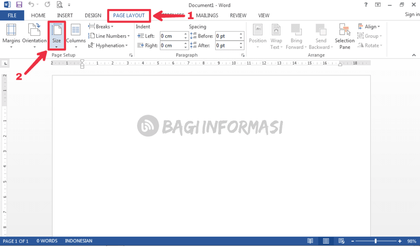Open the Columns menu
The width and height of the screenshot is (420, 251).
(x=76, y=36)
